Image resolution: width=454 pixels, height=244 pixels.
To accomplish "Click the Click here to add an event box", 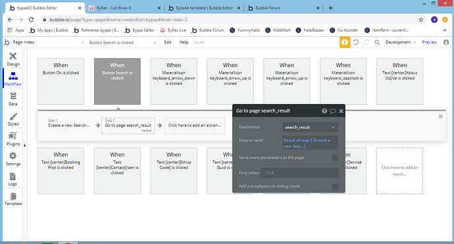I will [399, 171].
